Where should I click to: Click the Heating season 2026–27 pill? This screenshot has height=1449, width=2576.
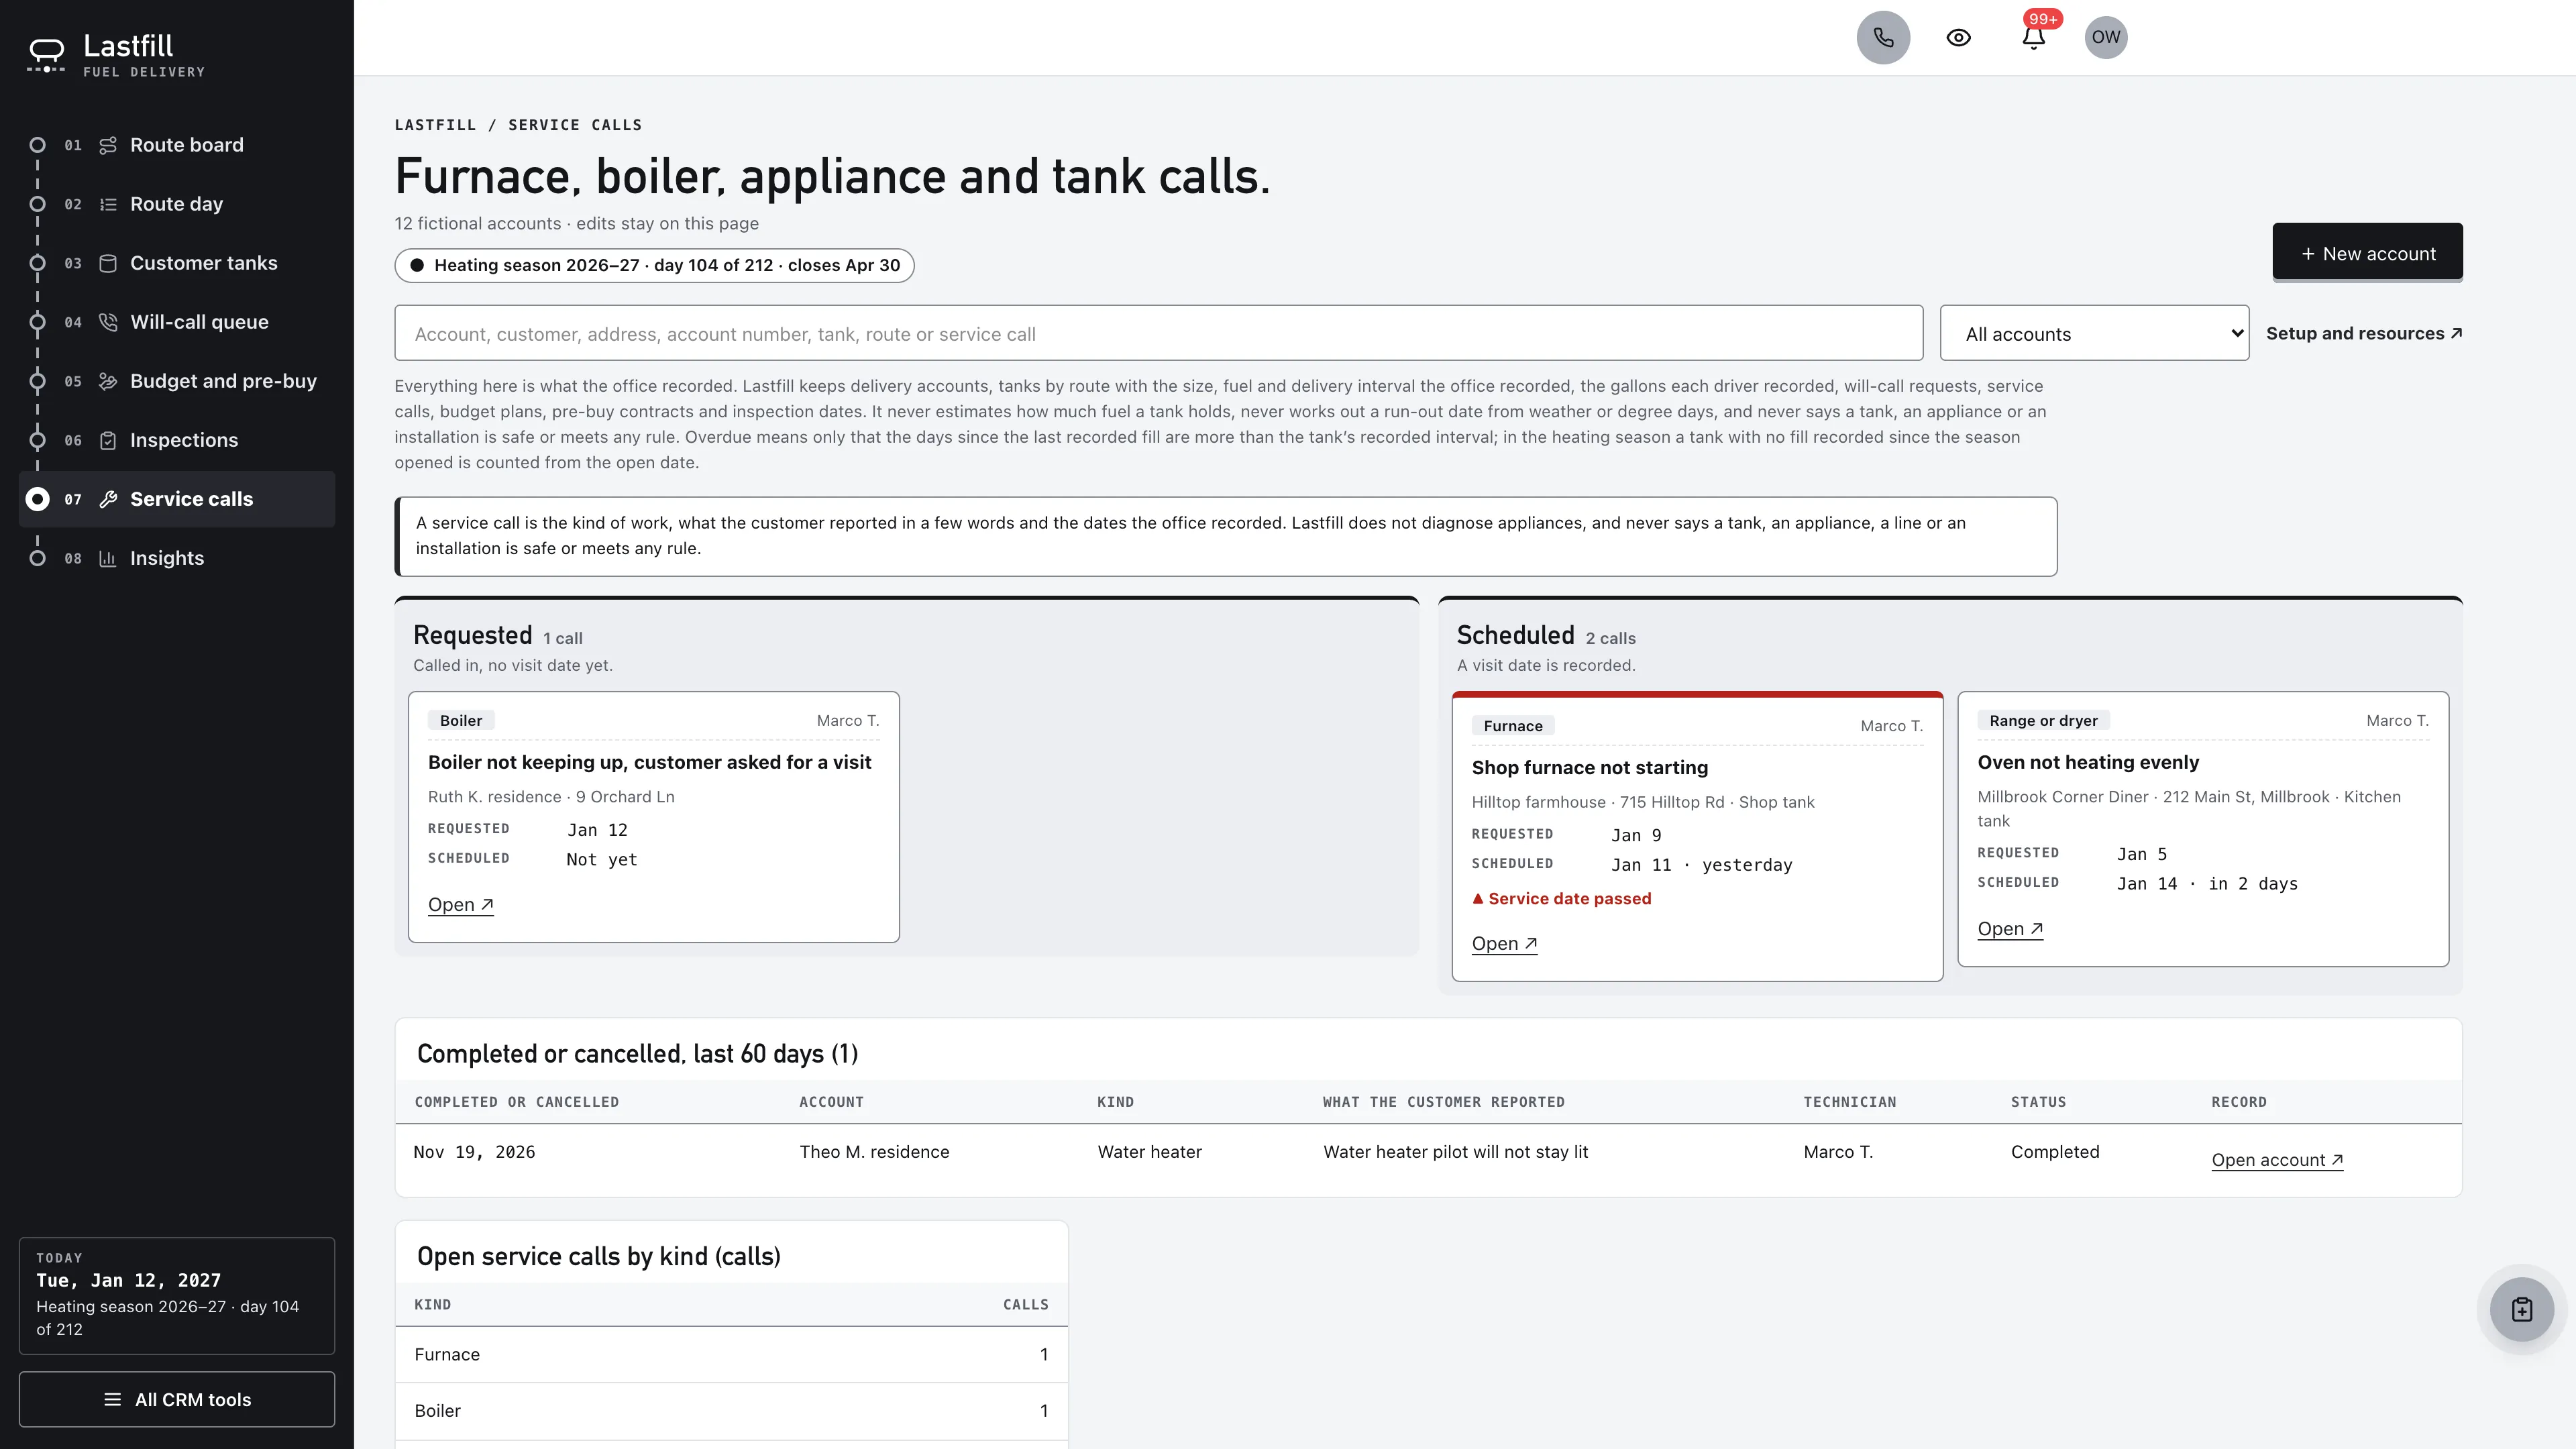tap(654, 265)
